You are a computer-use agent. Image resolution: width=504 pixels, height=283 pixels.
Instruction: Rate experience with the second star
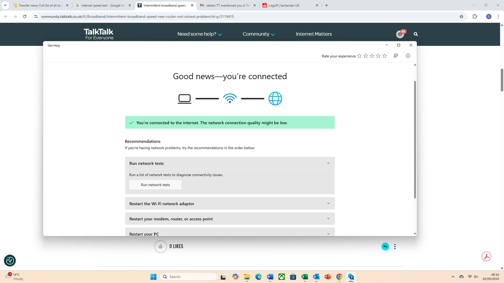365,56
